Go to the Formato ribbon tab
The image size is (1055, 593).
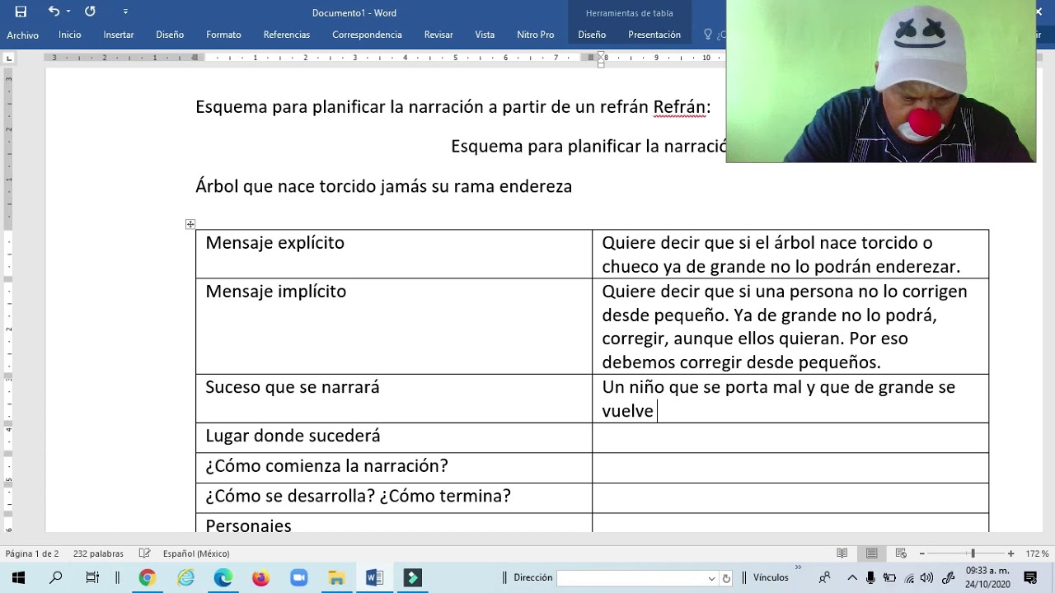coord(223,35)
